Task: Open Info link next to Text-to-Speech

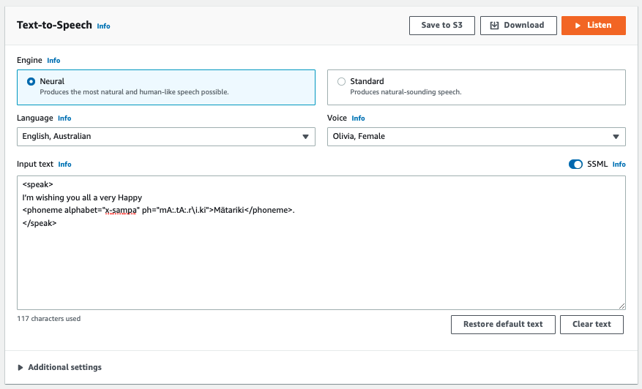Action: point(103,26)
